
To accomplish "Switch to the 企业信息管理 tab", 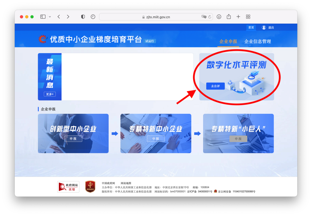I will (257, 41).
